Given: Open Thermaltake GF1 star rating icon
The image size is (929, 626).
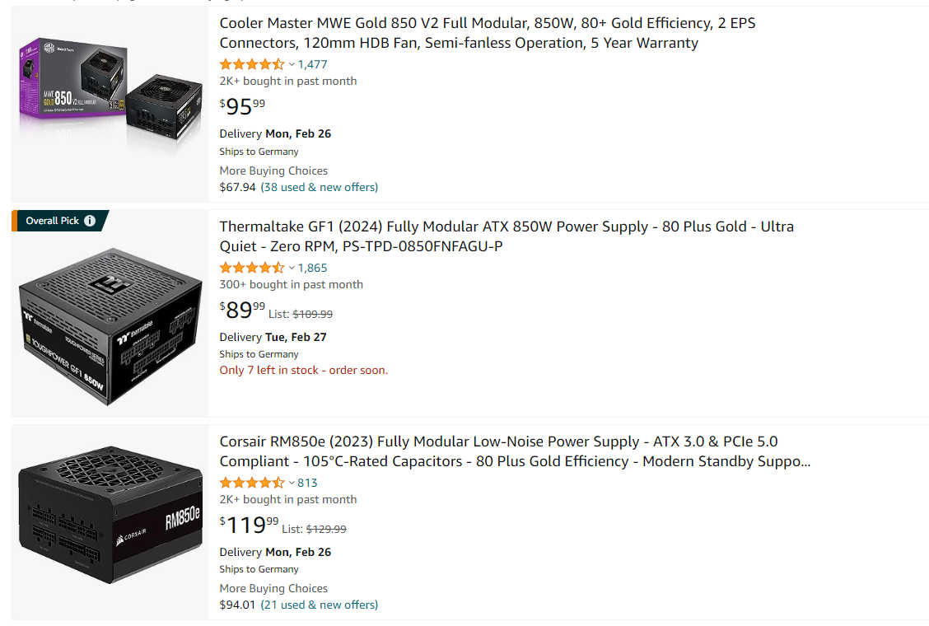Looking at the screenshot, I should (x=251, y=268).
